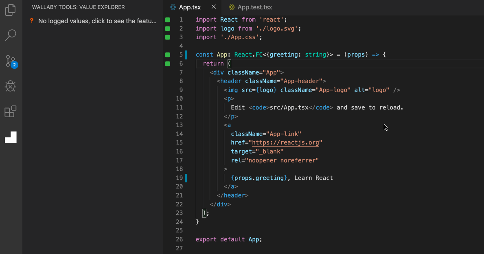Click 'return' keyword on line 6
This screenshot has height=254, width=484.
pos(213,63)
